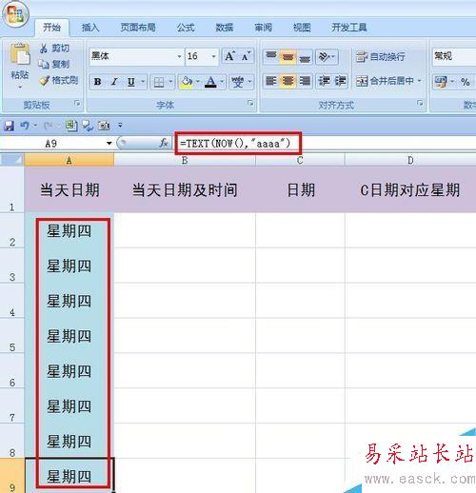Toggle underline formatting
Screen dimensions: 476x493
click(131, 82)
